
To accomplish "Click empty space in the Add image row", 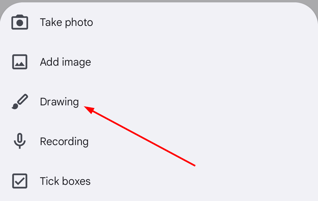I will tap(206, 62).
